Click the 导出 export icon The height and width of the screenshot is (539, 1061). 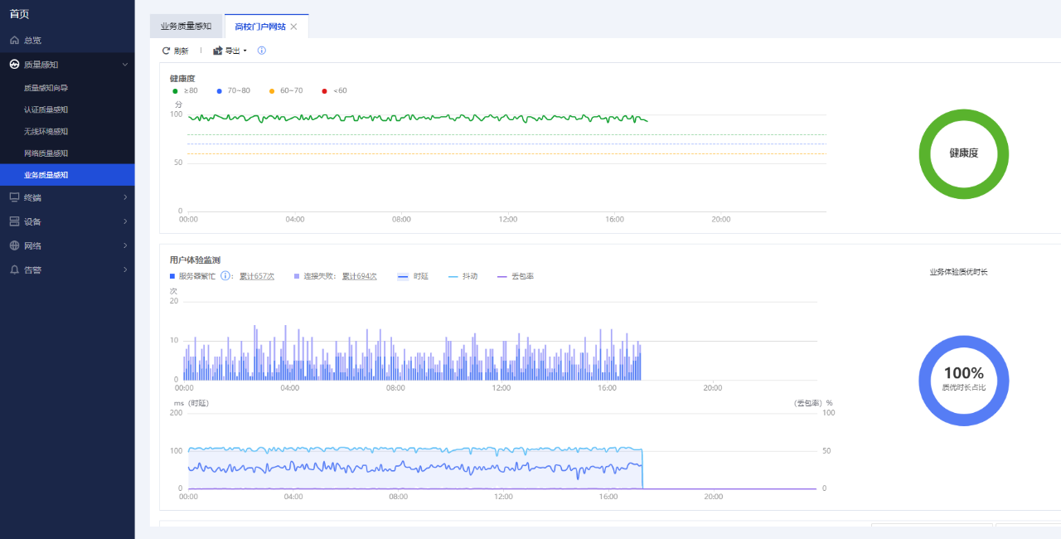pyautogui.click(x=218, y=51)
